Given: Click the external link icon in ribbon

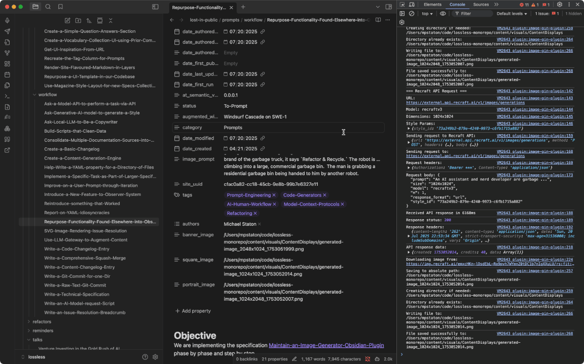Looking at the screenshot, I should click(7, 150).
